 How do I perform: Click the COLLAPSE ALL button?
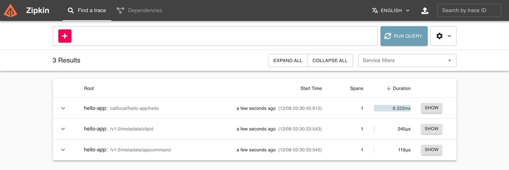pos(330,60)
